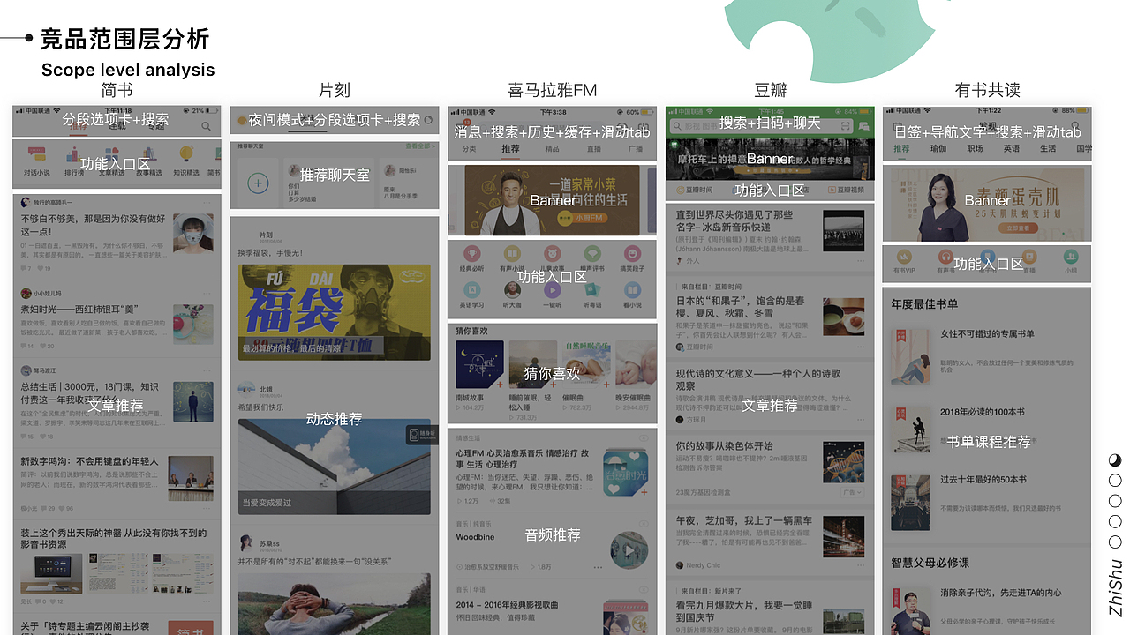The image size is (1130, 635).
Task: Toggle the night mode icon in 片刻 header
Action: 241,120
